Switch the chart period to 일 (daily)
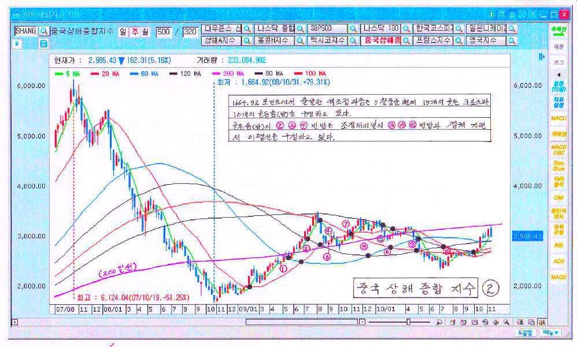The width and height of the screenshot is (577, 347). pyautogui.click(x=123, y=31)
